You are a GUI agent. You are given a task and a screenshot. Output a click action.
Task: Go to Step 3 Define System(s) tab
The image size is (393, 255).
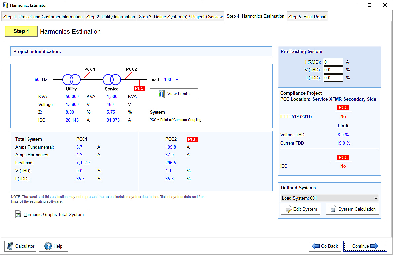tap(181, 17)
